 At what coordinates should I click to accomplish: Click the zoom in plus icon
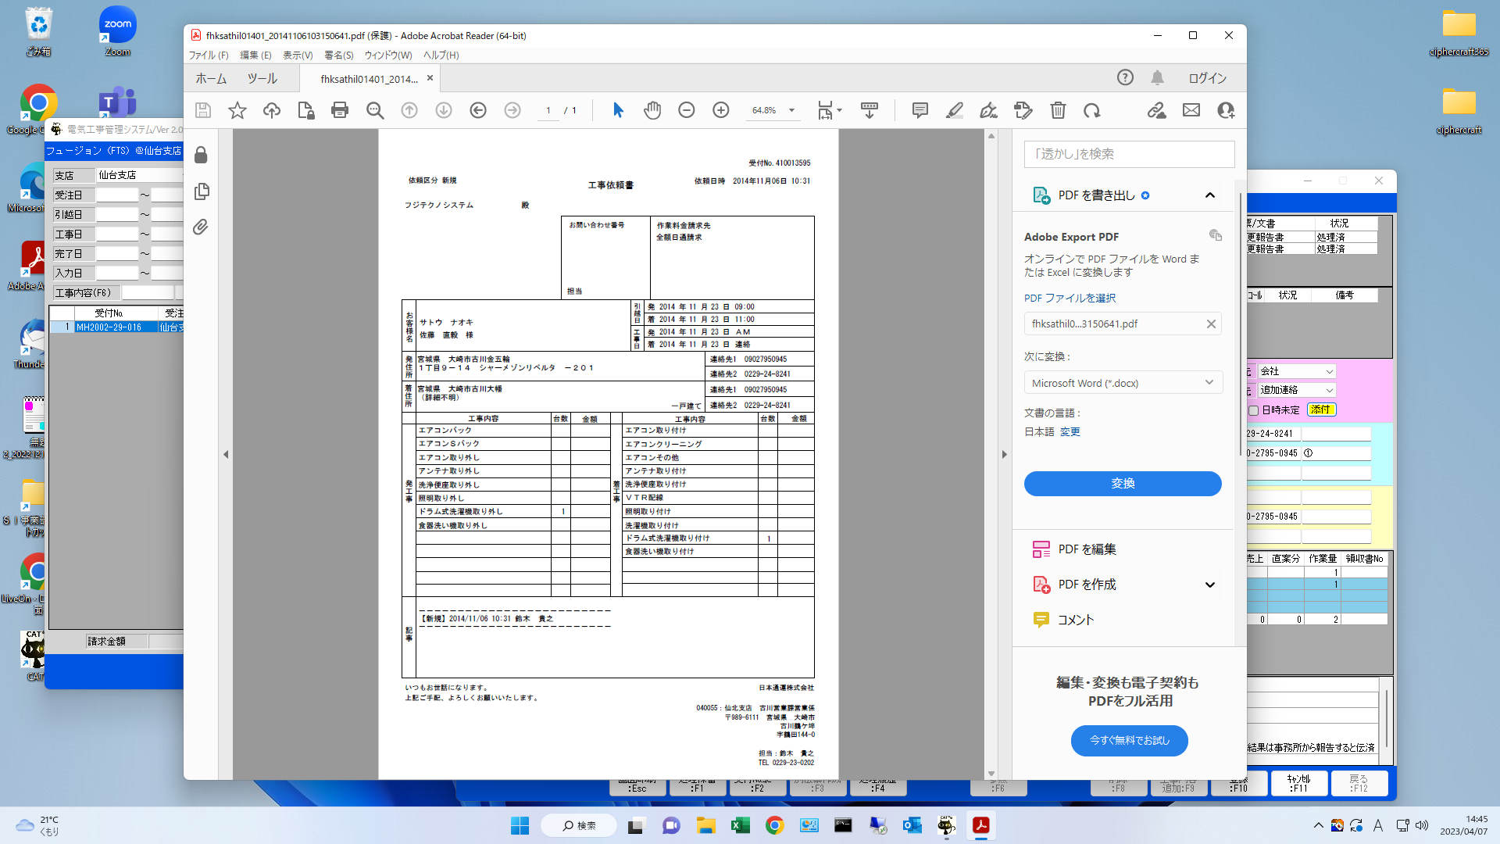click(x=721, y=110)
